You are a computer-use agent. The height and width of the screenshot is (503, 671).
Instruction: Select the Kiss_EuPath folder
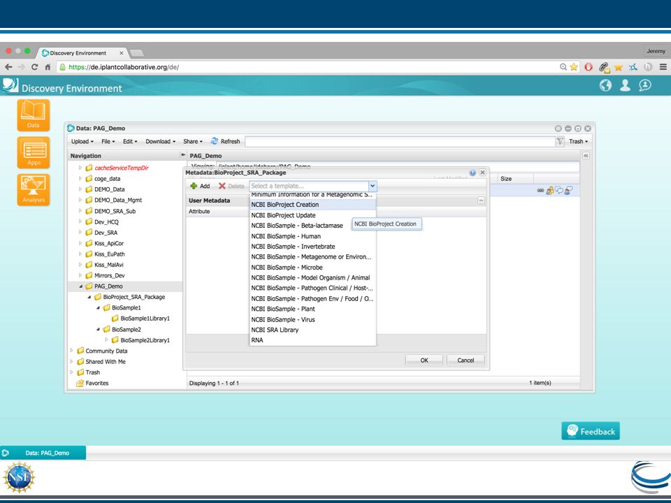pyautogui.click(x=110, y=254)
